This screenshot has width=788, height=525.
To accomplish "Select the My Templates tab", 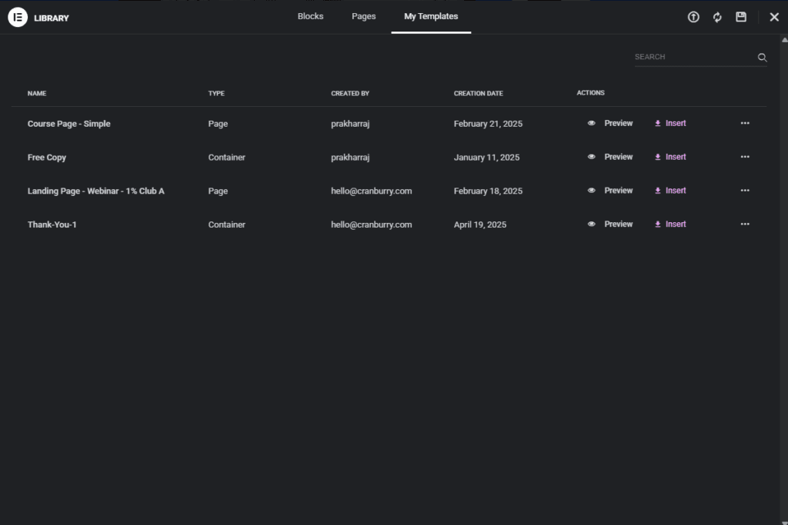I will [431, 16].
